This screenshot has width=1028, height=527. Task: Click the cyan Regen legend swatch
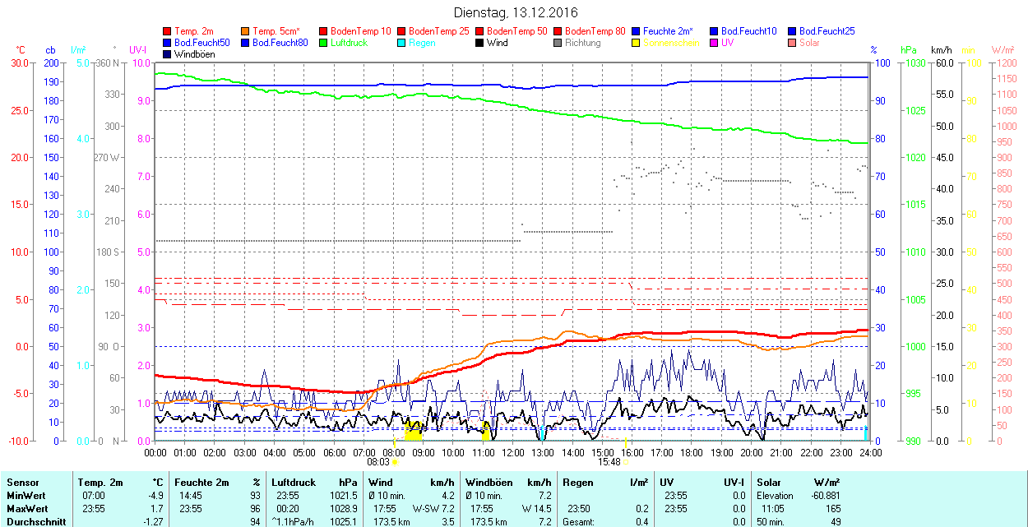pos(402,43)
